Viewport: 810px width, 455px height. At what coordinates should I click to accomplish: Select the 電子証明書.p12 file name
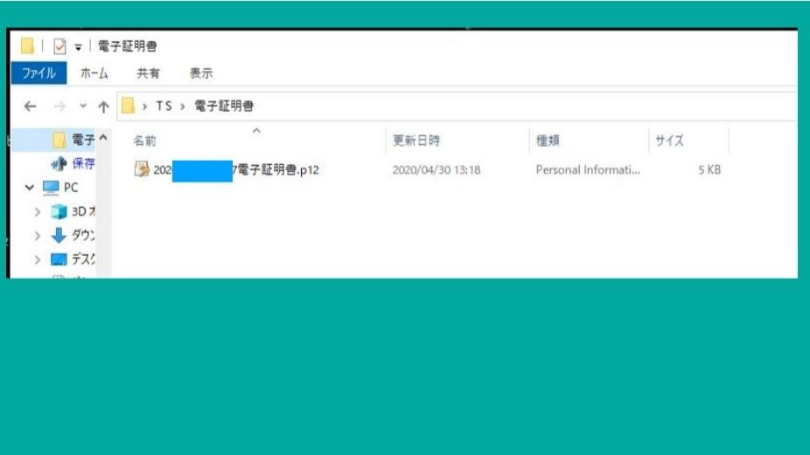(276, 170)
